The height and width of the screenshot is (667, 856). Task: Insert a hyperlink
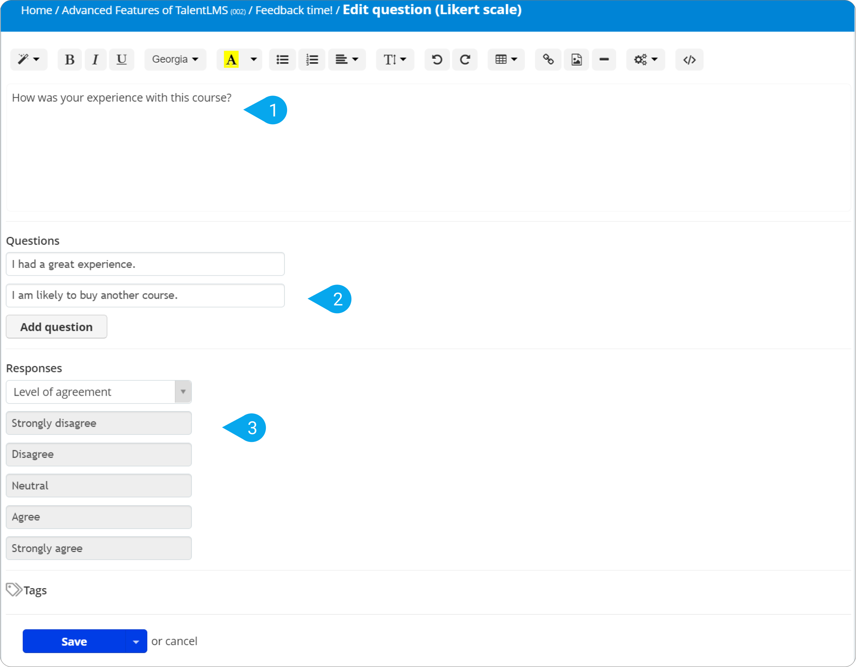click(x=548, y=60)
